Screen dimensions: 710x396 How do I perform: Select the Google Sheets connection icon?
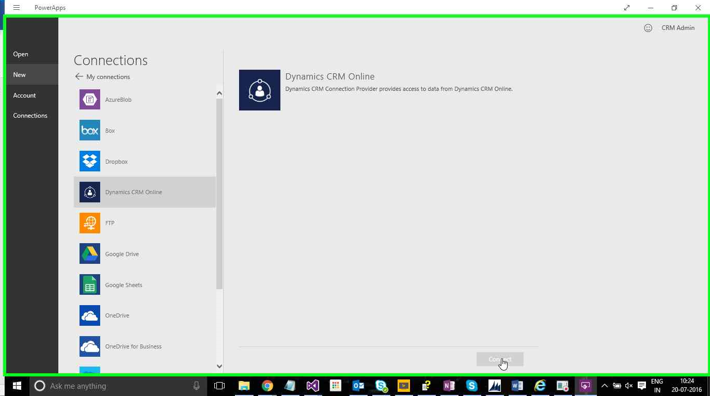pos(90,284)
